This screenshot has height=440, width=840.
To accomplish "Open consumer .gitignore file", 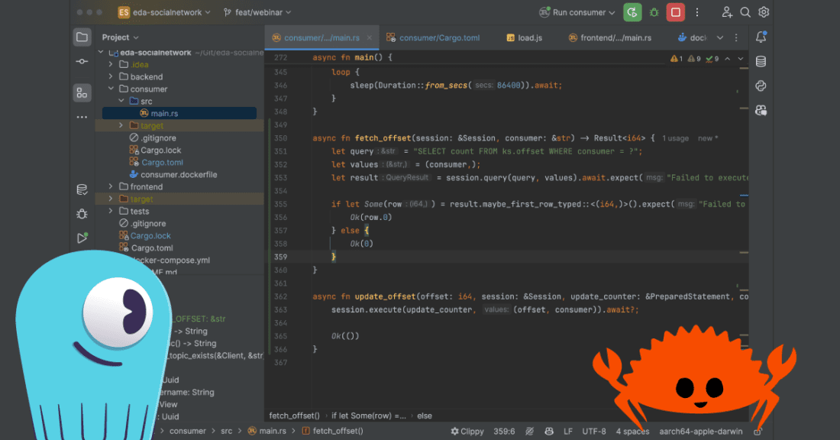I will click(x=153, y=137).
